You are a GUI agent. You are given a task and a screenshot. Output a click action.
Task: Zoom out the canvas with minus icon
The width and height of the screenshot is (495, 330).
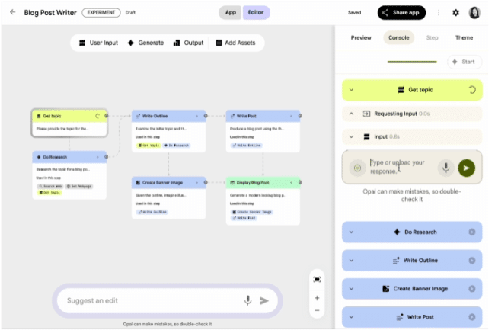[317, 310]
